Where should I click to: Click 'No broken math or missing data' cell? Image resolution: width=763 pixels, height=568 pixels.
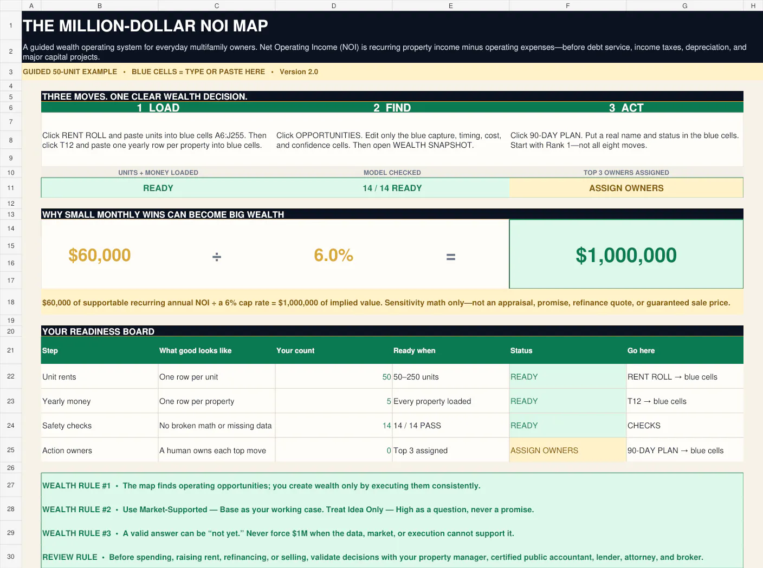(x=217, y=426)
